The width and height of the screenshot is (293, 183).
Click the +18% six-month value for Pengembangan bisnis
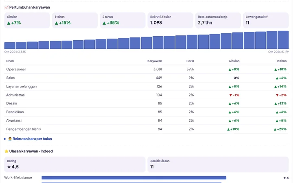(233, 129)
